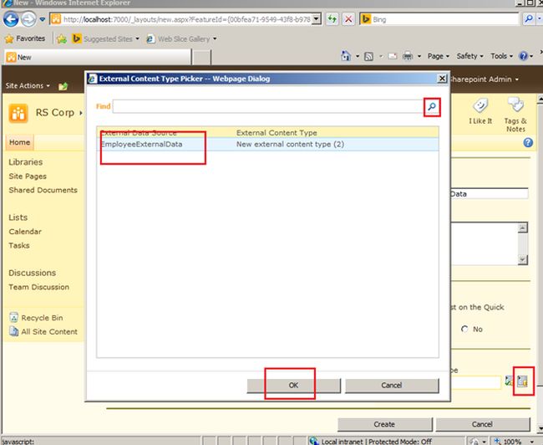The image size is (543, 445).
Task: Click the blue Help question icon in toolbar
Action: coord(523,56)
